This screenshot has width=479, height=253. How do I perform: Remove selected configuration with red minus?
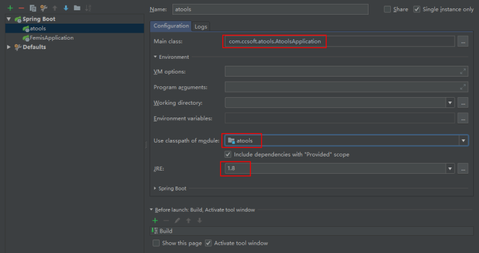[21, 8]
